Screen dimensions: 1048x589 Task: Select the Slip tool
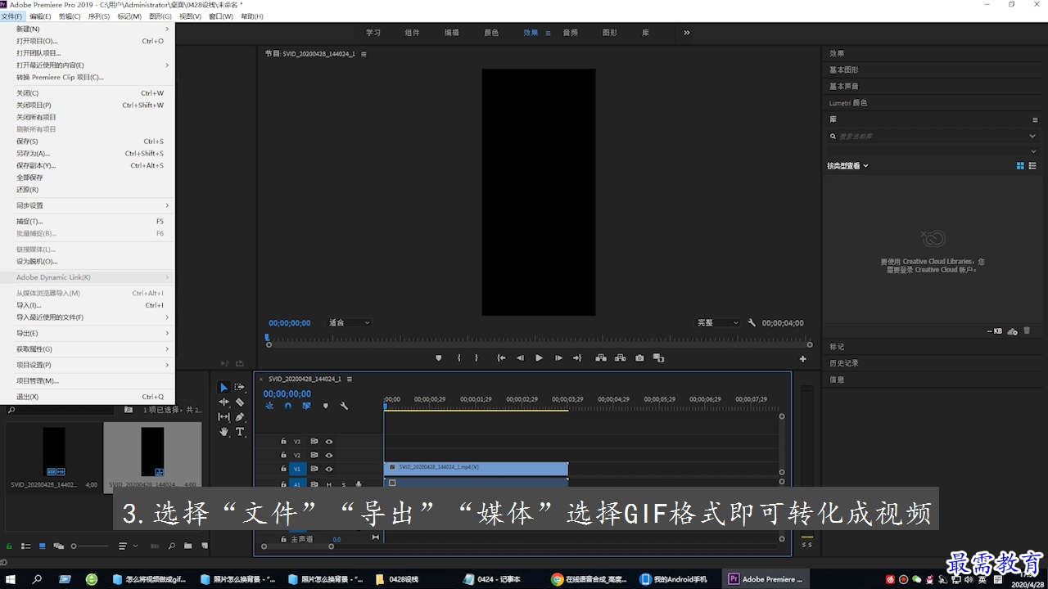point(224,416)
